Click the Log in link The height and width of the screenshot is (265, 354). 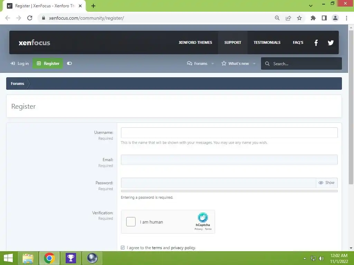20,63
